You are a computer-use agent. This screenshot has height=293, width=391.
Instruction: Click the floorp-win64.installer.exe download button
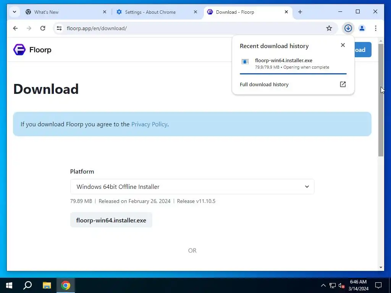pos(111,220)
